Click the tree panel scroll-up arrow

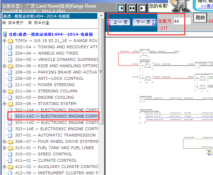click(101, 15)
